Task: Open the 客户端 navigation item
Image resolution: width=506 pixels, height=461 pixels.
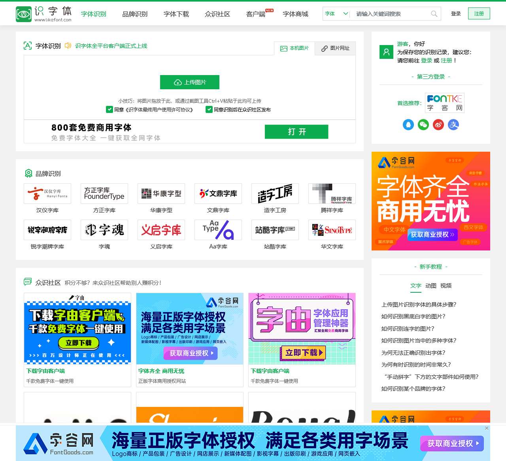Action: coord(256,14)
